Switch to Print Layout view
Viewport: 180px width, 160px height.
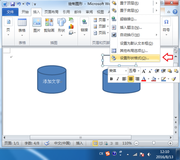[x=95, y=143]
